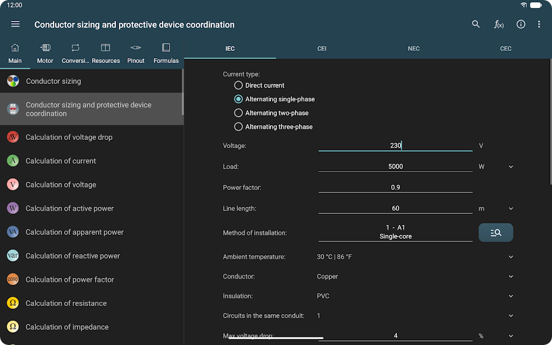The height and width of the screenshot is (345, 552).
Task: Open the hamburger navigation menu
Action: (x=15, y=24)
